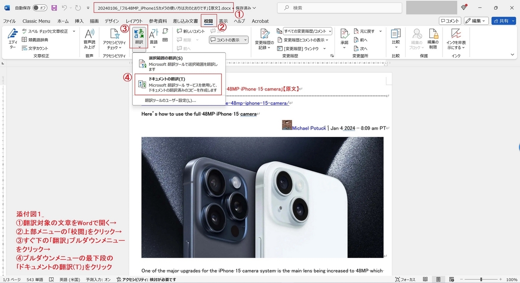Switch to 挿入 tab
The width and height of the screenshot is (520, 283).
79,21
